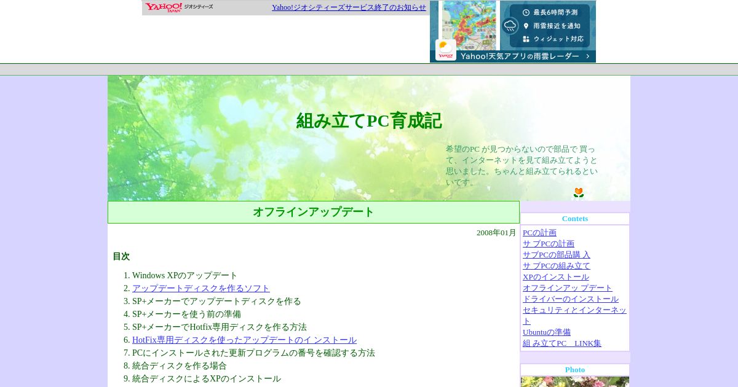738x387 pixels.
Task: Click the orange flower icon in the header
Action: coord(578,192)
